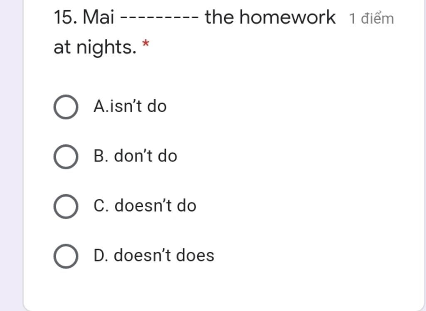Click the word homework in the question
The height and width of the screenshot is (311, 426).
[x=287, y=17]
